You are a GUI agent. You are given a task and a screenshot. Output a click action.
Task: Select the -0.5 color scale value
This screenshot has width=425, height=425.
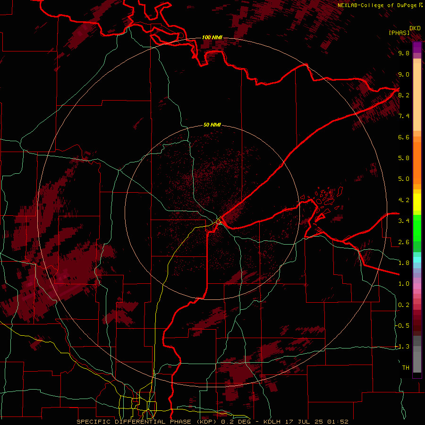click(402, 326)
